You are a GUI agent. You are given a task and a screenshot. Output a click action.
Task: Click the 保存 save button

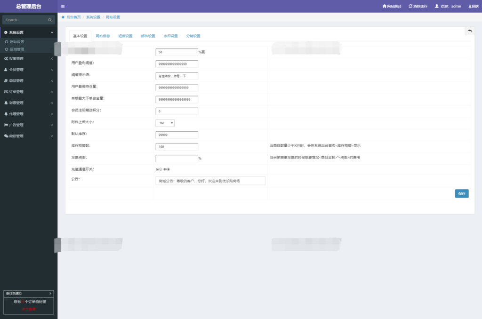click(x=461, y=193)
